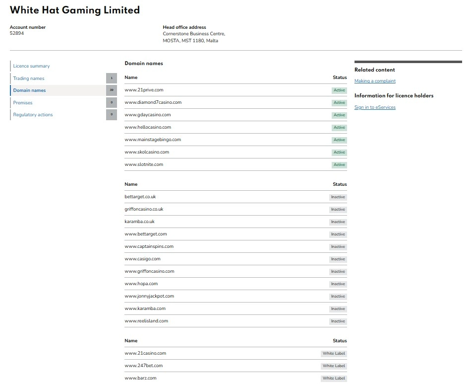The width and height of the screenshot is (474, 384).
Task: Select www.21casino.com domain entry
Action: point(145,353)
